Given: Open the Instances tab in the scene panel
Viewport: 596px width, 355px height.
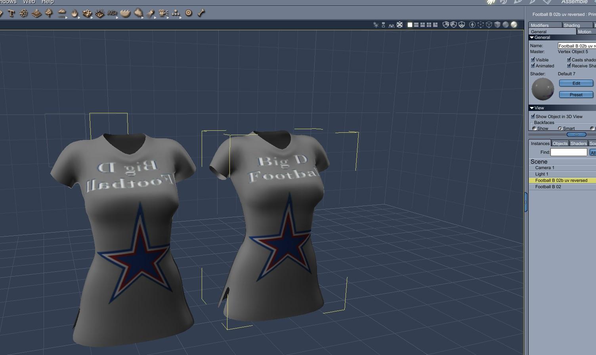Looking at the screenshot, I should (540, 143).
